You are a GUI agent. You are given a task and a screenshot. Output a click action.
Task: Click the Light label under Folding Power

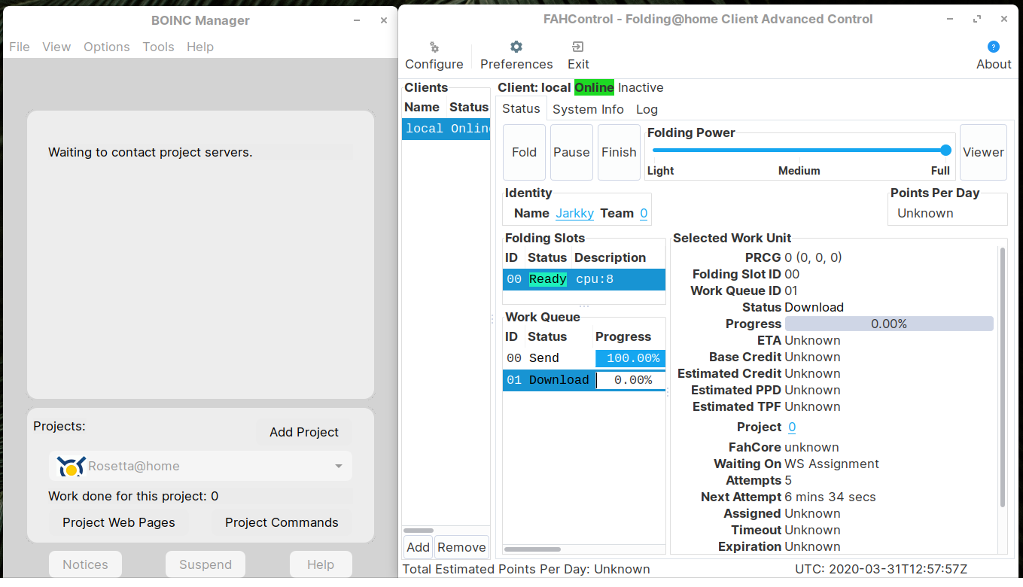661,171
